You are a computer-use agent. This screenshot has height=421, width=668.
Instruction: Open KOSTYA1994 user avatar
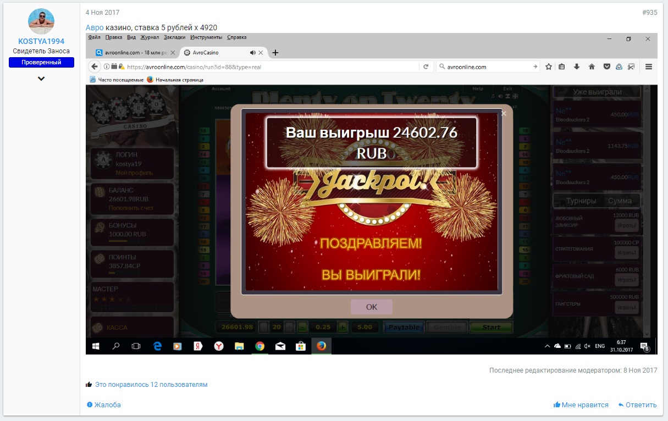41,21
